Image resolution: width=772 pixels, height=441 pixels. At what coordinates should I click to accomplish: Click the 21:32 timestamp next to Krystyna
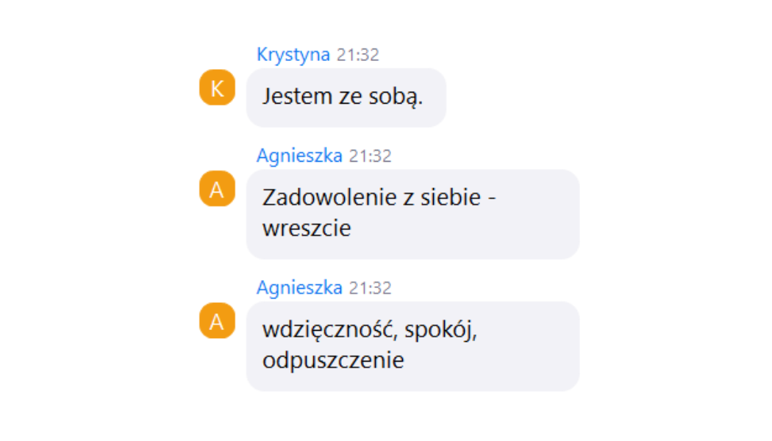tap(358, 54)
